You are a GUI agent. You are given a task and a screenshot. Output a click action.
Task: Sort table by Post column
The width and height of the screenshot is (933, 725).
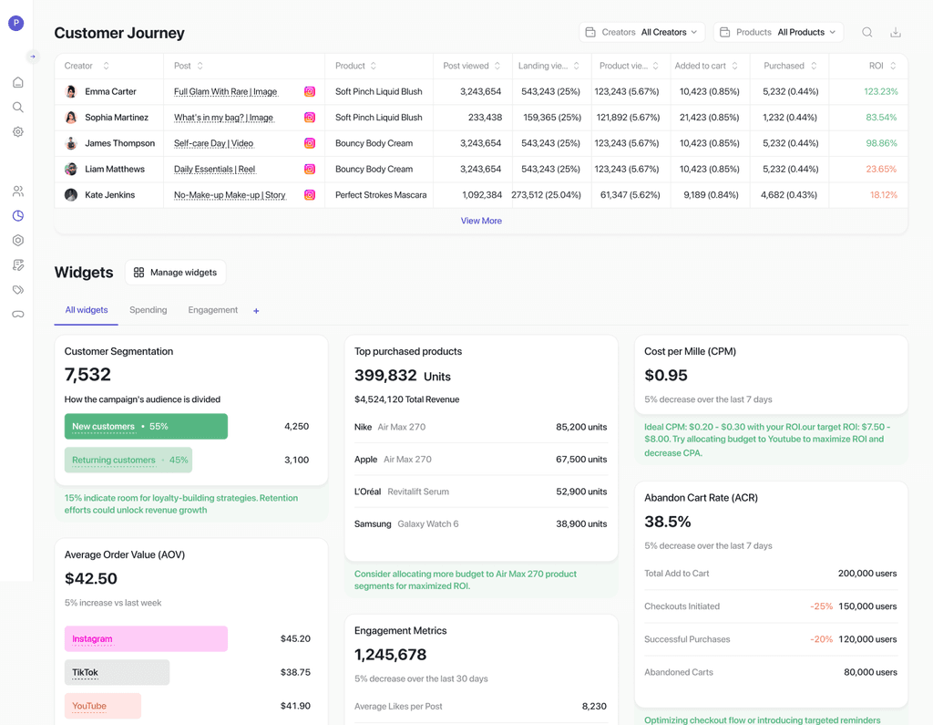point(200,66)
